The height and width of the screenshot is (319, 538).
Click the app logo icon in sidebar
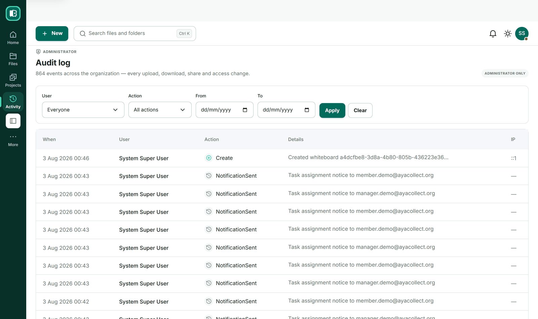pyautogui.click(x=13, y=13)
